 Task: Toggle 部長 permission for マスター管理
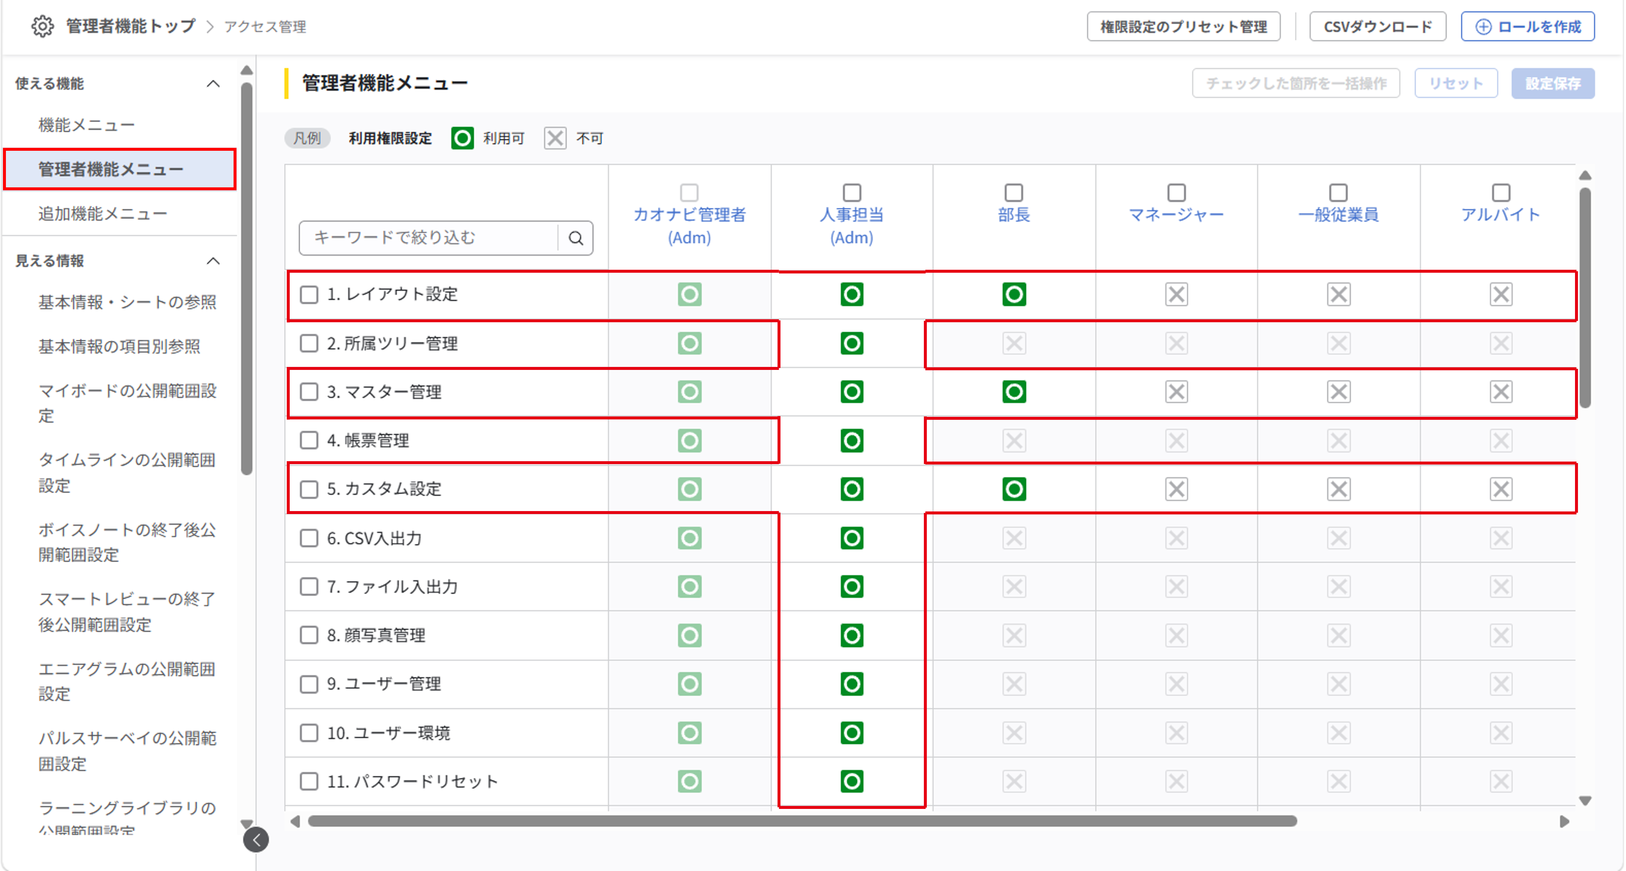(x=1014, y=392)
